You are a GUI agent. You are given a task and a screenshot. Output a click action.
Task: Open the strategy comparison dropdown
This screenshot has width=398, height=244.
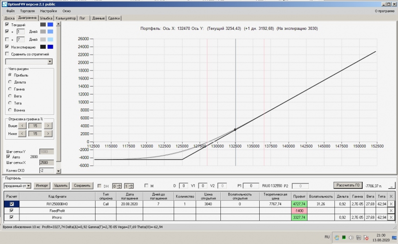coord(50,62)
